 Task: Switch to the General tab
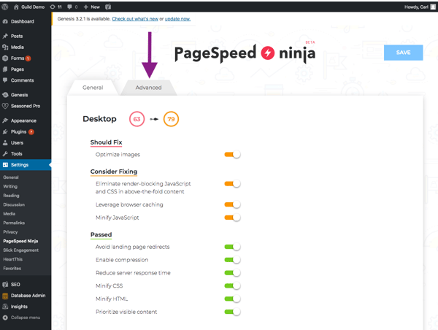pyautogui.click(x=93, y=88)
